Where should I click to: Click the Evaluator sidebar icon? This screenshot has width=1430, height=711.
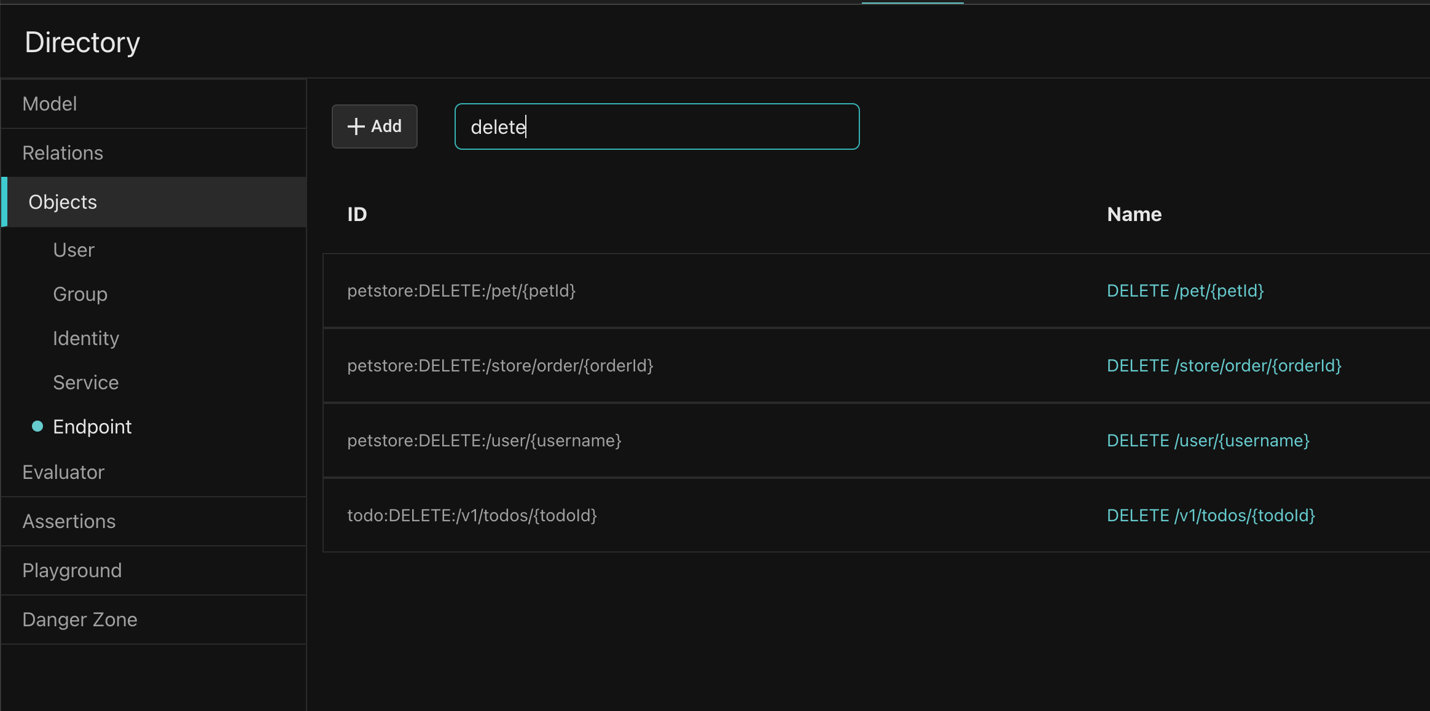pyautogui.click(x=63, y=472)
